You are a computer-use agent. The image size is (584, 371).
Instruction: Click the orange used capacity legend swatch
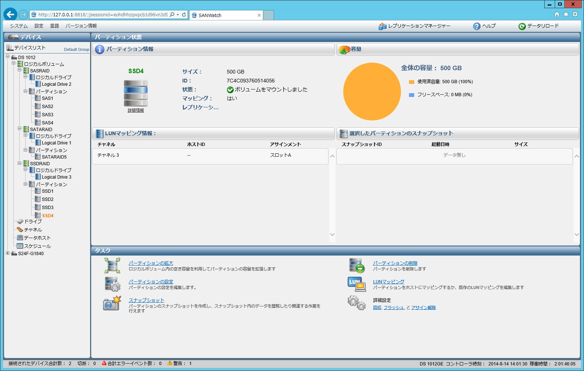click(411, 82)
